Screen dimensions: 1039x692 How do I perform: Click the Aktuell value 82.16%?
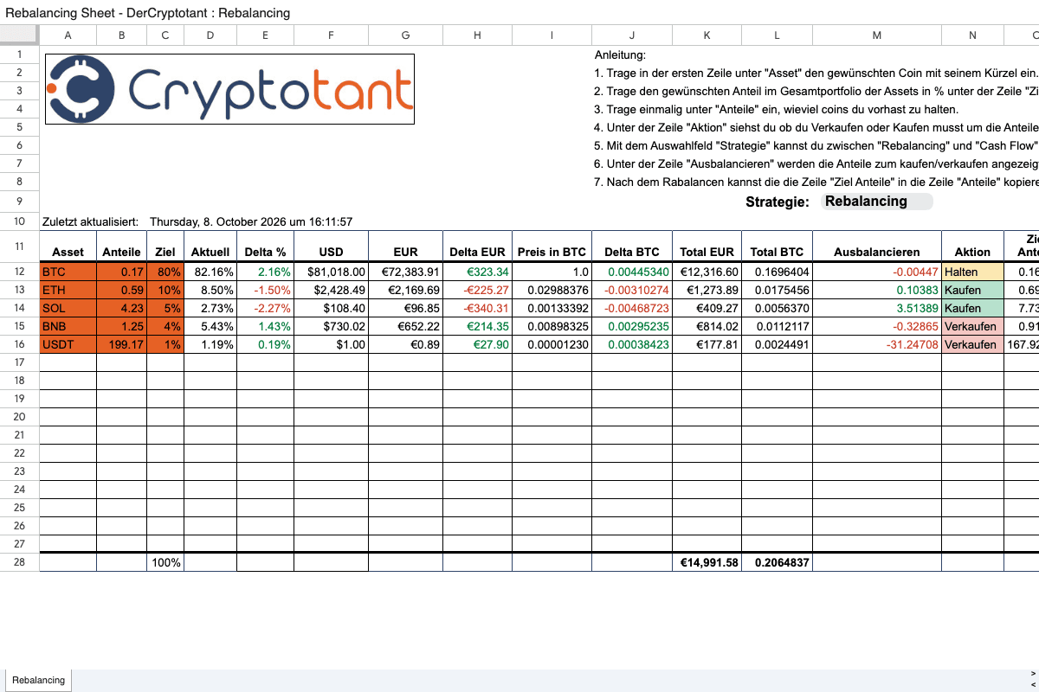210,272
